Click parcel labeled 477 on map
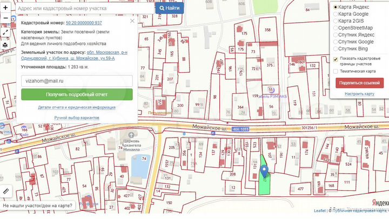 point(300,189)
